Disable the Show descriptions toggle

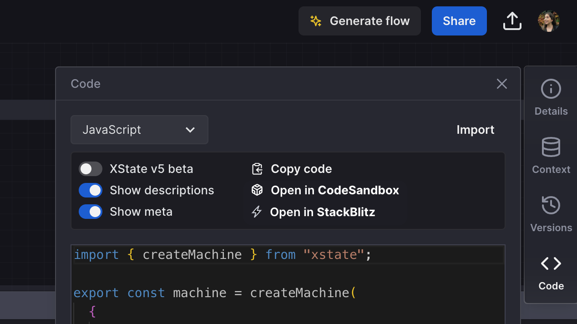91,190
